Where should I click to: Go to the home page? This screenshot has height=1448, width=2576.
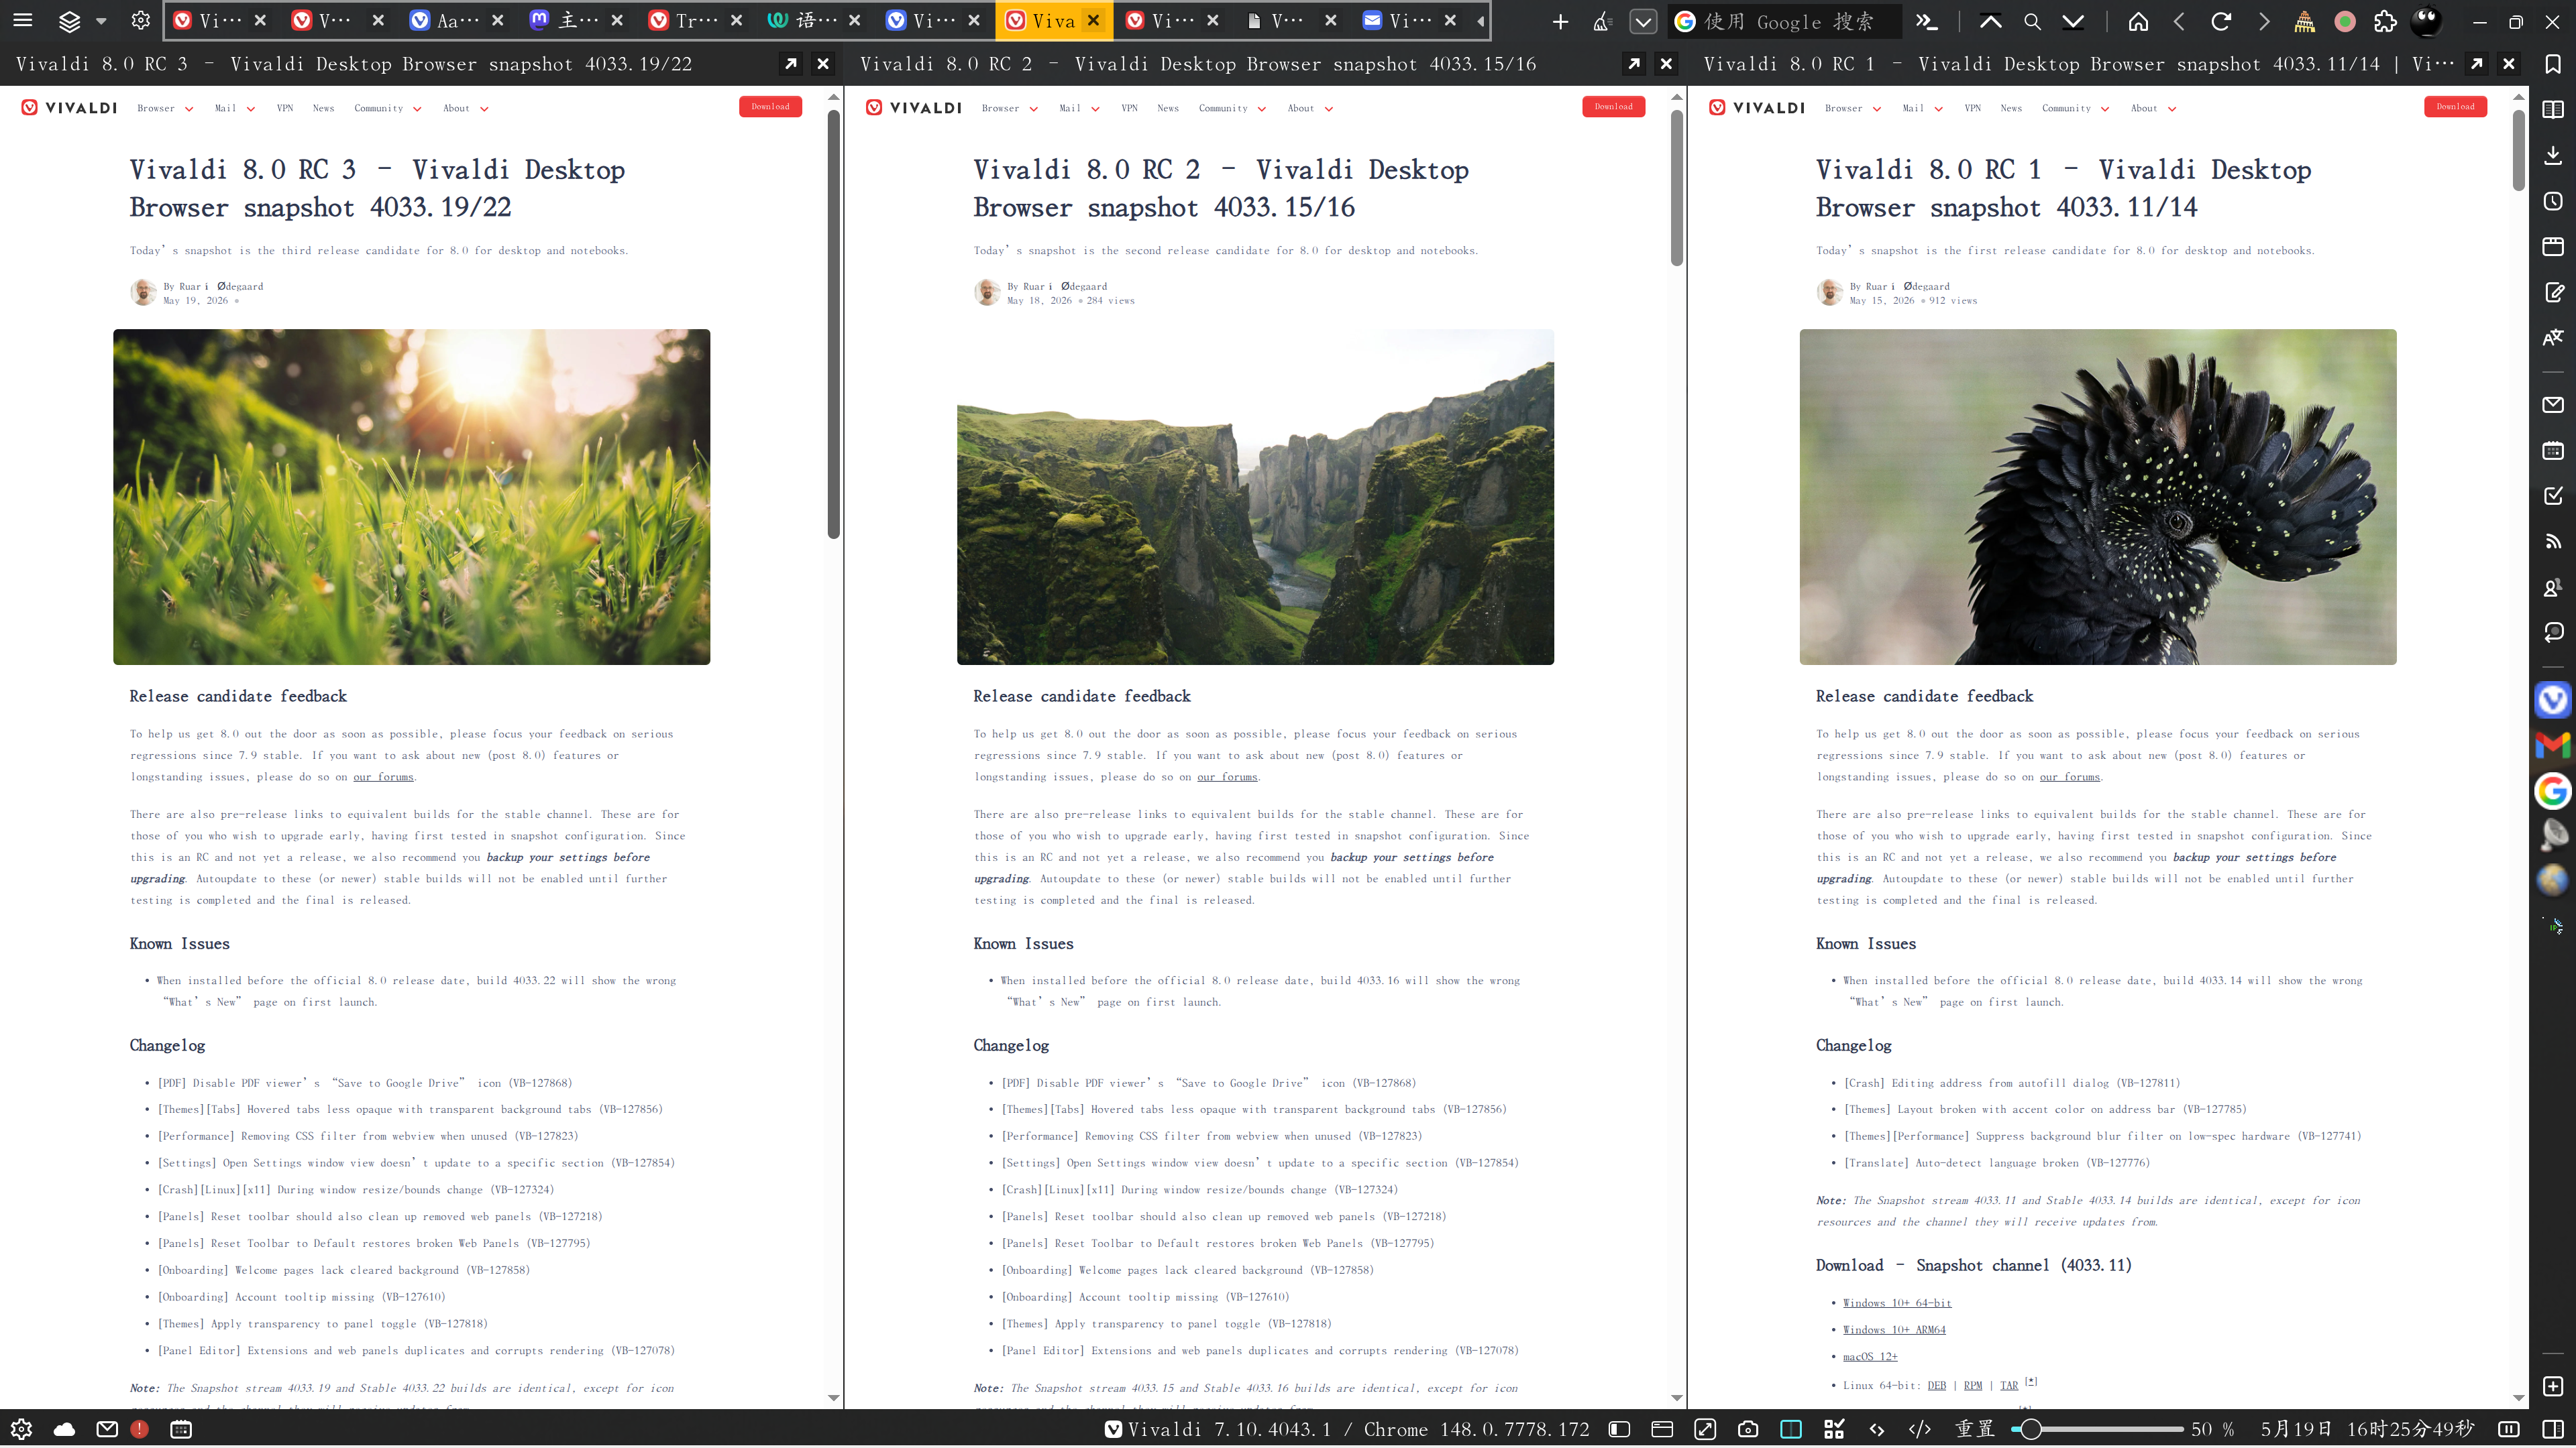[2138, 21]
